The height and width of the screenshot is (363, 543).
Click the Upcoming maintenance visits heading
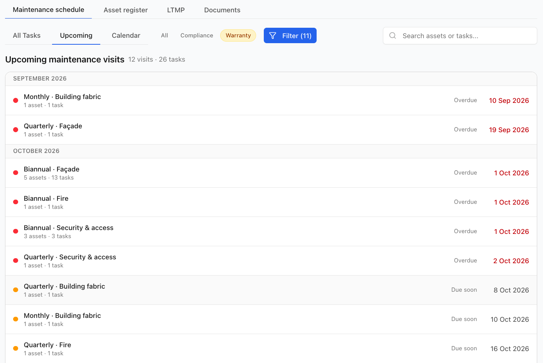[x=65, y=59]
